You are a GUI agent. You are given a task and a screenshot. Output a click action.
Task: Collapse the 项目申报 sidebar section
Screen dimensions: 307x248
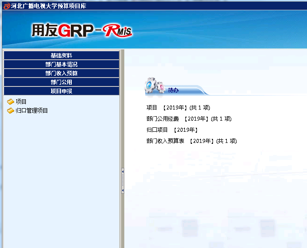[x=61, y=91]
